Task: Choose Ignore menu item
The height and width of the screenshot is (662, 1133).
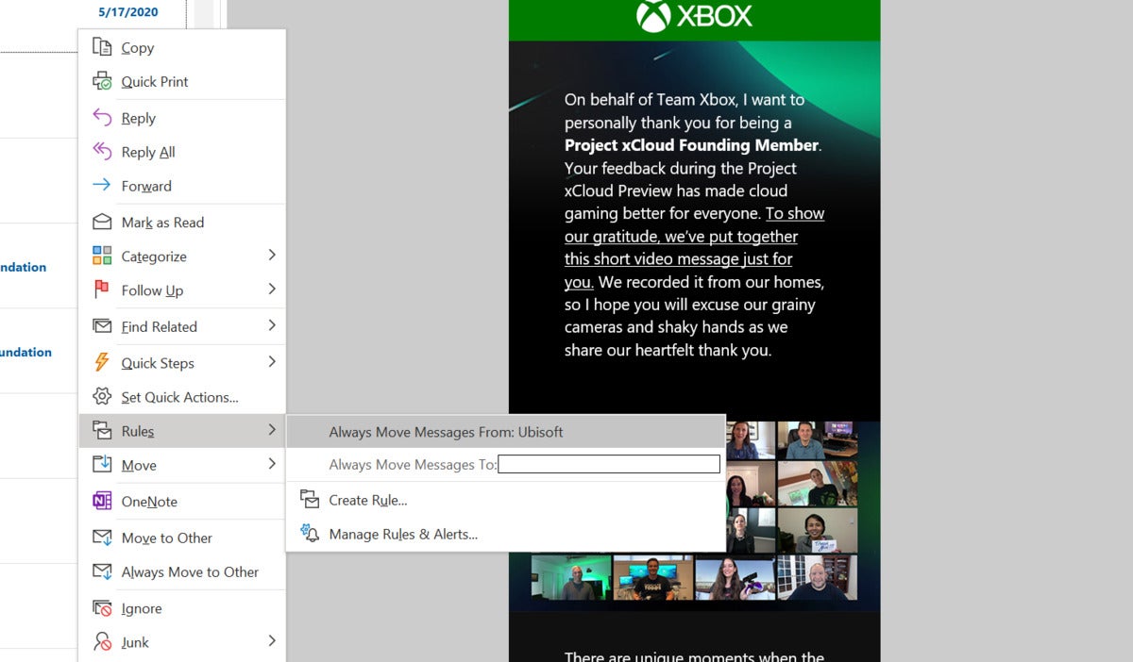Action: [181, 608]
